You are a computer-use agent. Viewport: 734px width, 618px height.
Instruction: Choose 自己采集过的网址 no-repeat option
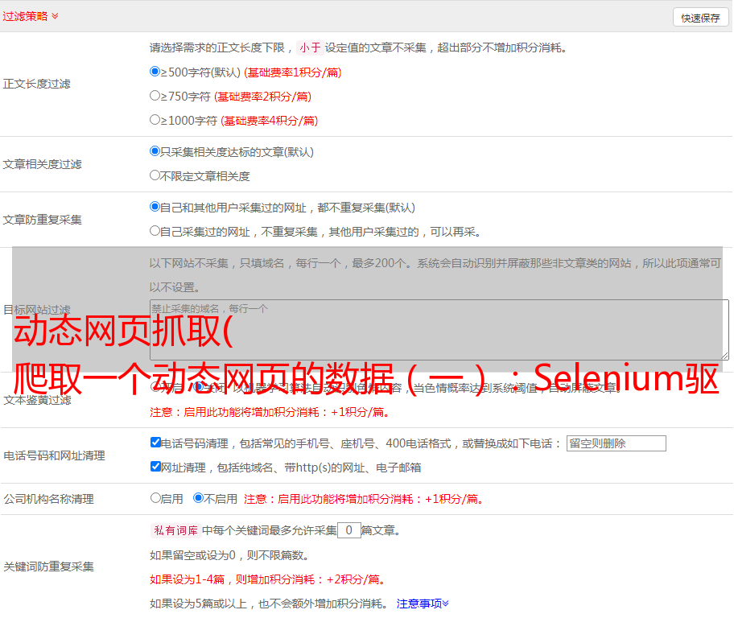coord(155,231)
